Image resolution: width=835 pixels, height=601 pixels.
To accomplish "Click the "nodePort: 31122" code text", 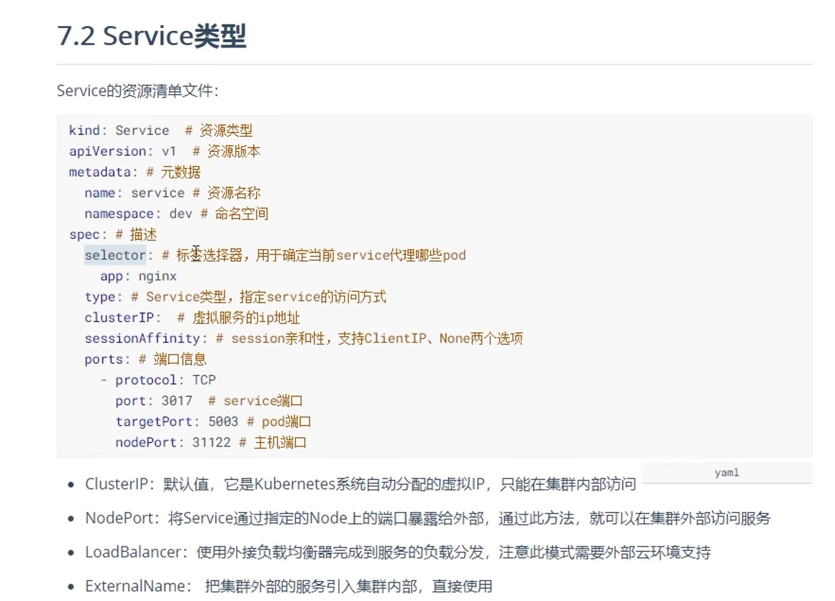I will tap(173, 442).
